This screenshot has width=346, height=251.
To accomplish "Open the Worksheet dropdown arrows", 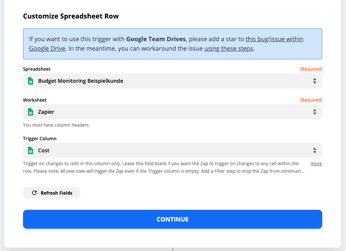I will tap(315, 112).
